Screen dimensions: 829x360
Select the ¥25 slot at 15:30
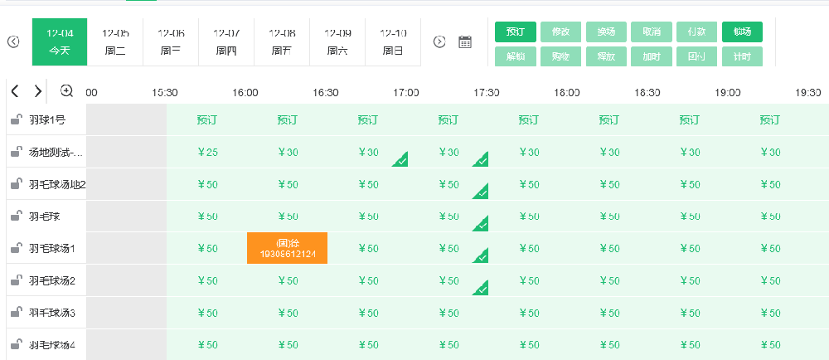click(207, 153)
